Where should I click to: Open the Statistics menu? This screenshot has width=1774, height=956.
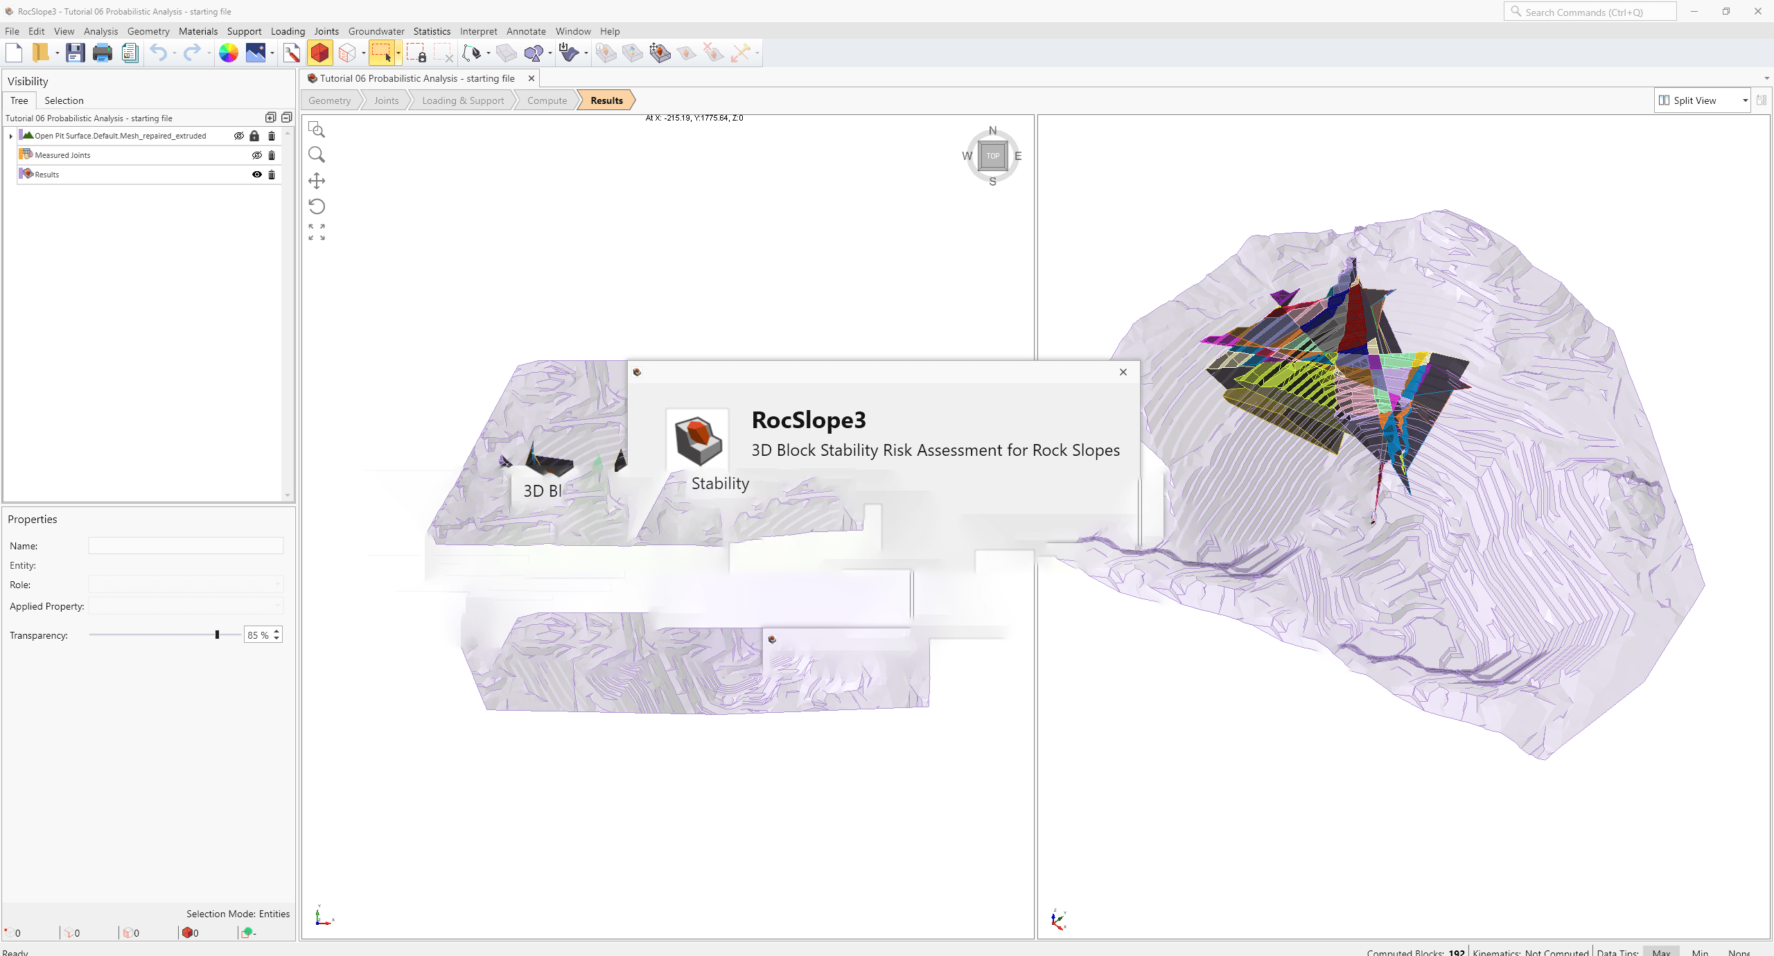[431, 31]
